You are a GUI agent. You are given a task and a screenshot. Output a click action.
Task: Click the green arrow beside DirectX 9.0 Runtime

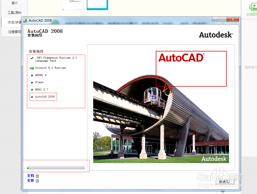pos(32,68)
